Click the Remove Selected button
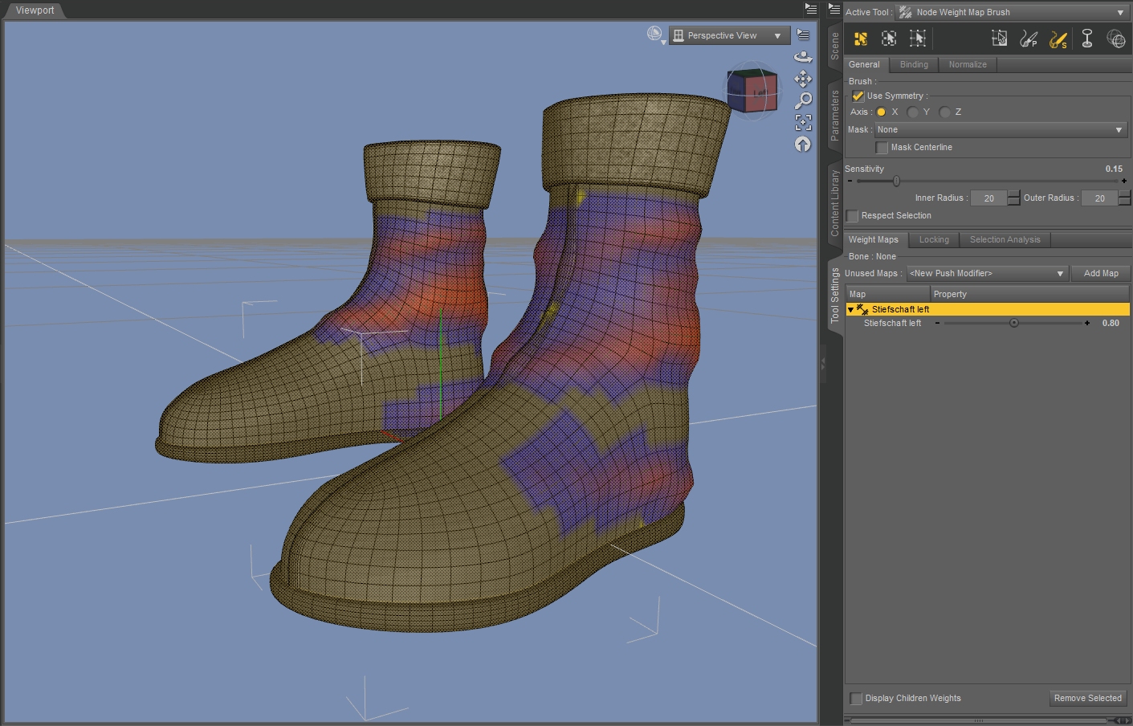This screenshot has width=1133, height=726. (1087, 699)
